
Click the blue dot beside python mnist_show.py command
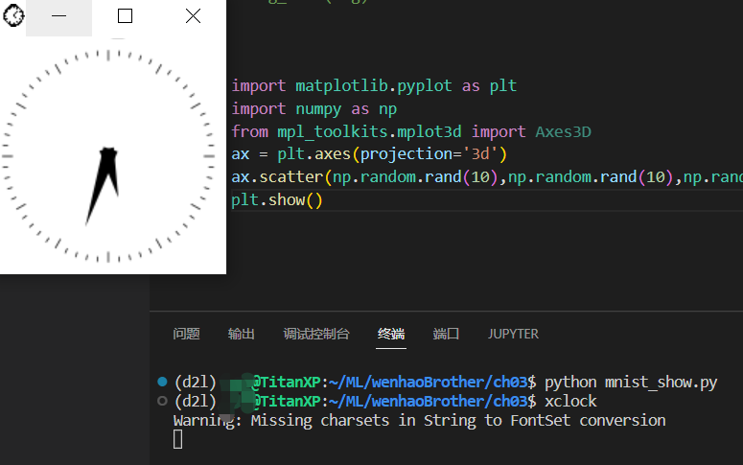[x=162, y=382]
